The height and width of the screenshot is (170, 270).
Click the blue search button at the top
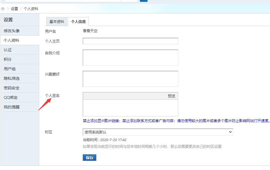(143, 1)
